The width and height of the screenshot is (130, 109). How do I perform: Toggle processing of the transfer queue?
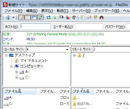(x=55, y=17)
